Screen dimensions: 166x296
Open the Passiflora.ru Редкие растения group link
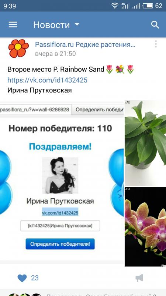tap(85, 45)
